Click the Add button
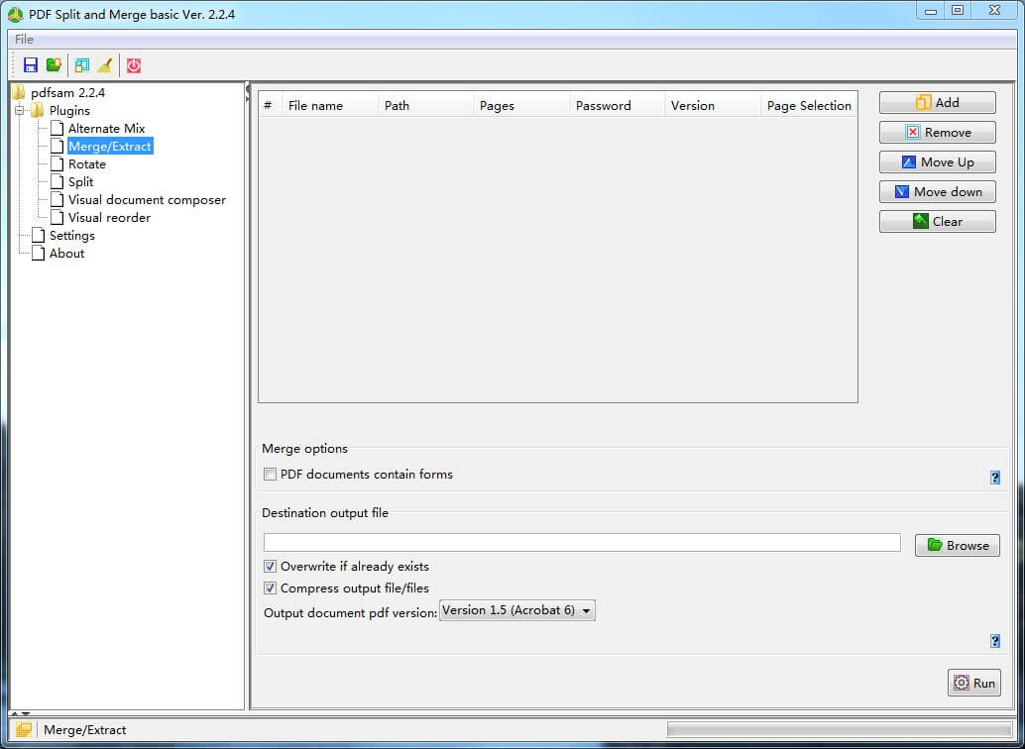Screen dimensions: 1025x749 pos(938,103)
